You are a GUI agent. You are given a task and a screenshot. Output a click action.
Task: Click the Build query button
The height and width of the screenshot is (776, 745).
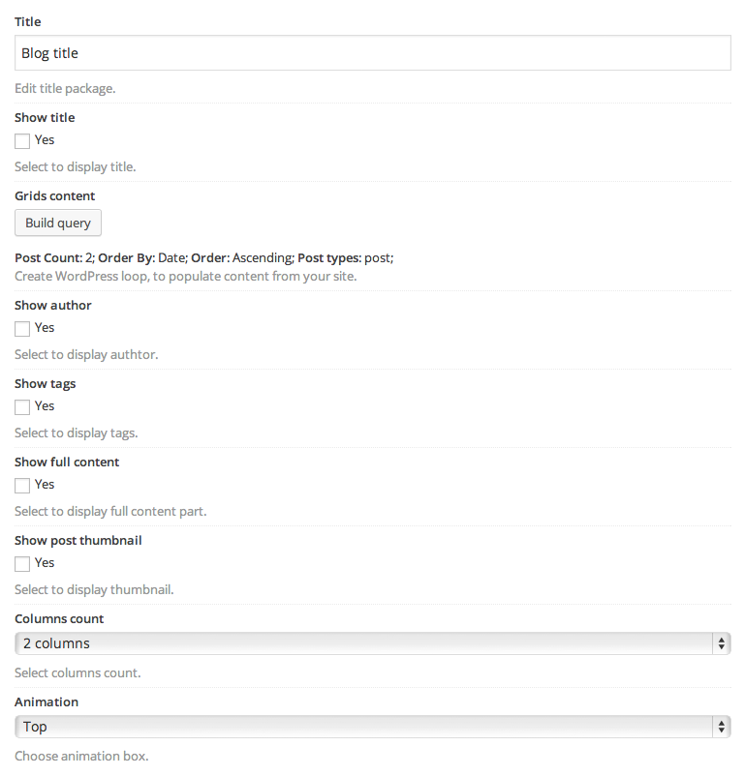point(58,223)
